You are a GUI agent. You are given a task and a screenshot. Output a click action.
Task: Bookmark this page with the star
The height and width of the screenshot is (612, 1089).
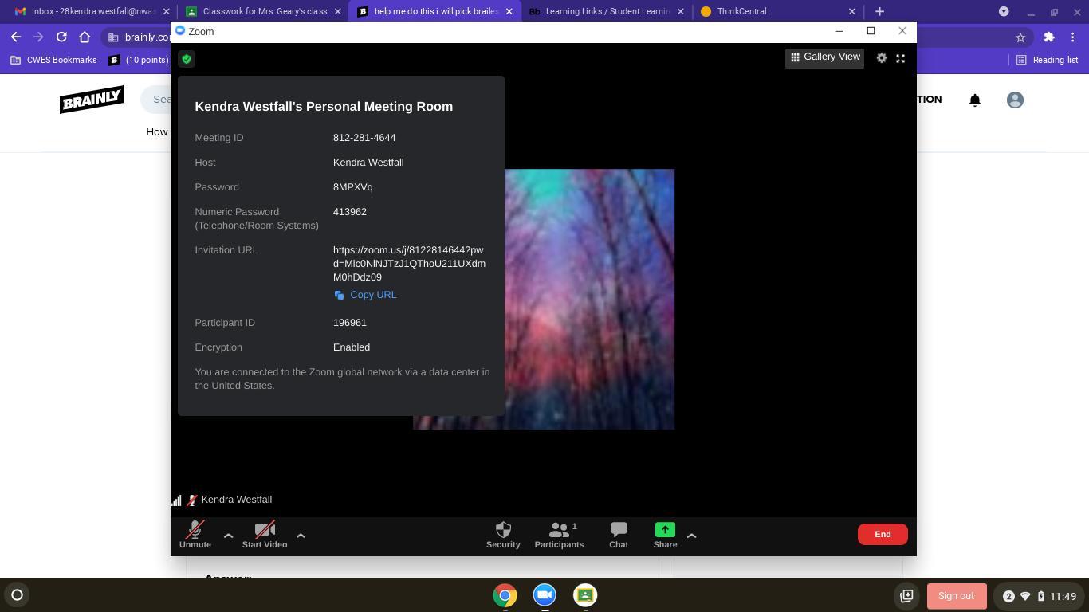tap(1020, 37)
